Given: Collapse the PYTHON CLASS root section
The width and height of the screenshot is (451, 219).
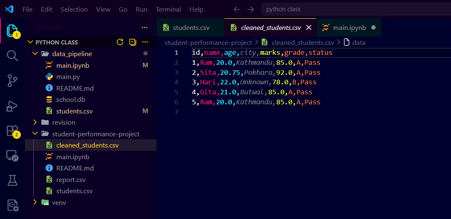Looking at the screenshot, I should click(30, 42).
